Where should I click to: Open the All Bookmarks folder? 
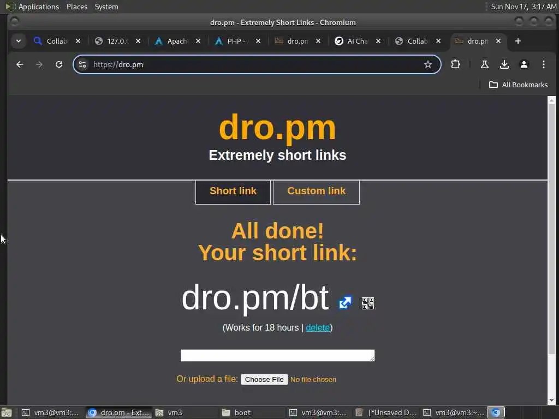[519, 85]
